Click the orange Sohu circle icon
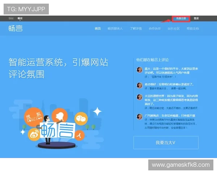This screenshot has width=217, height=174. pos(34,117)
